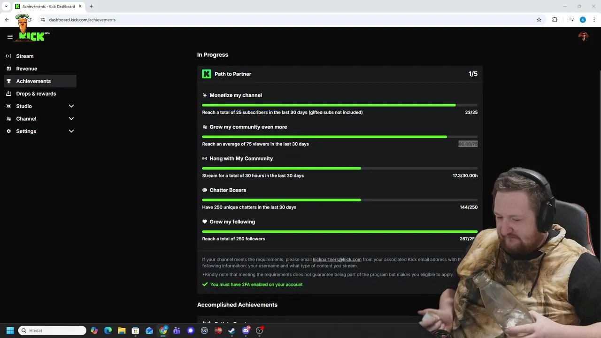Click the Monetize my channel progress bar
601x338 pixels.
[340, 105]
